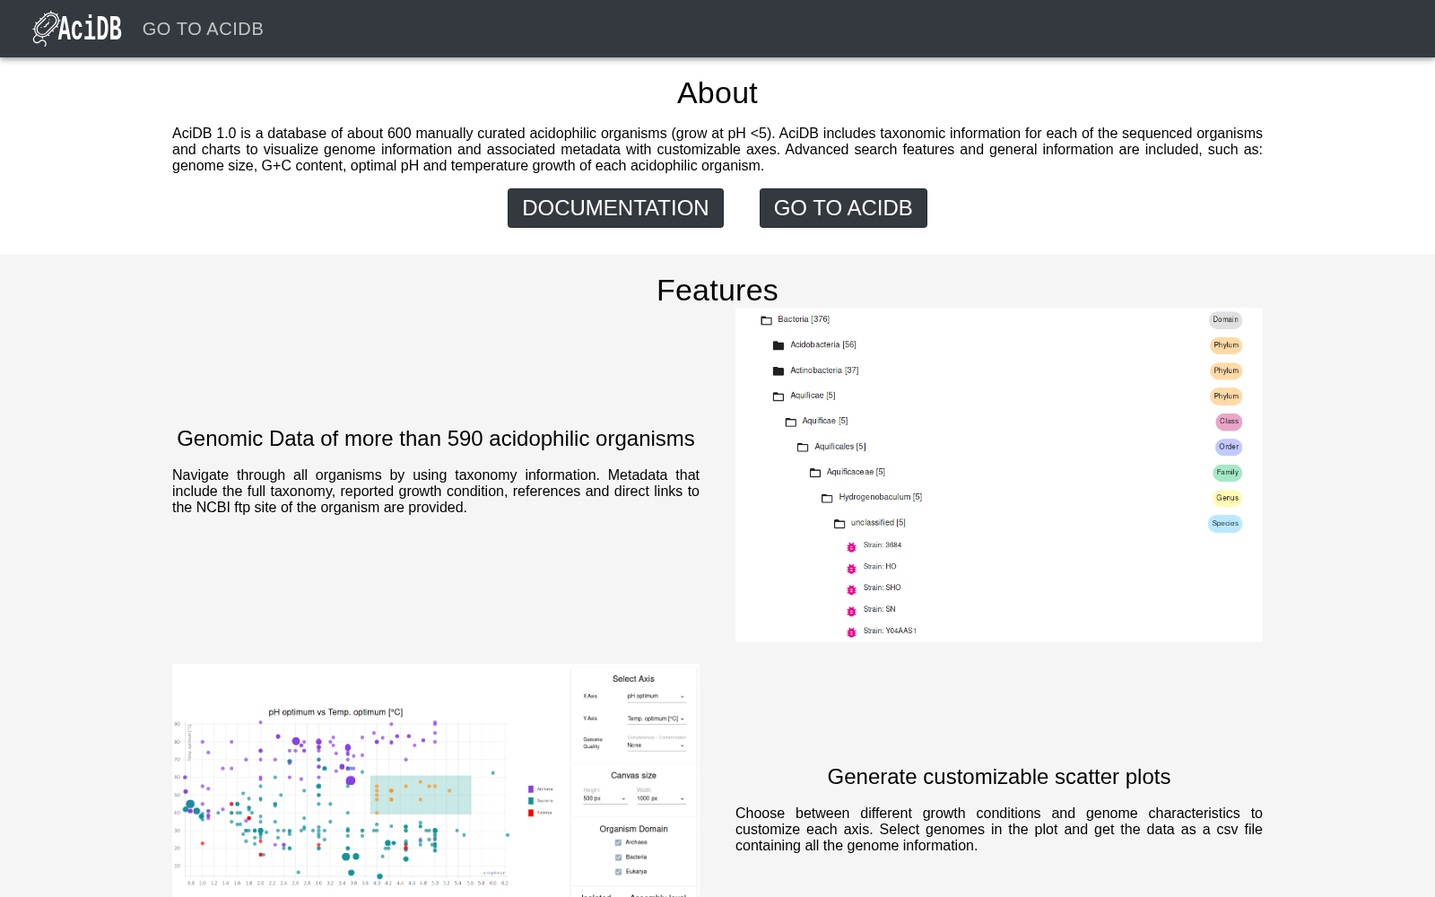
Task: Click the 'Strain: Y04AAS1' label
Action: [x=890, y=631]
